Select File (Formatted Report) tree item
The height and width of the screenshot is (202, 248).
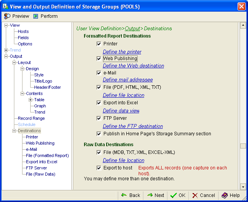pyautogui.click(x=47, y=155)
